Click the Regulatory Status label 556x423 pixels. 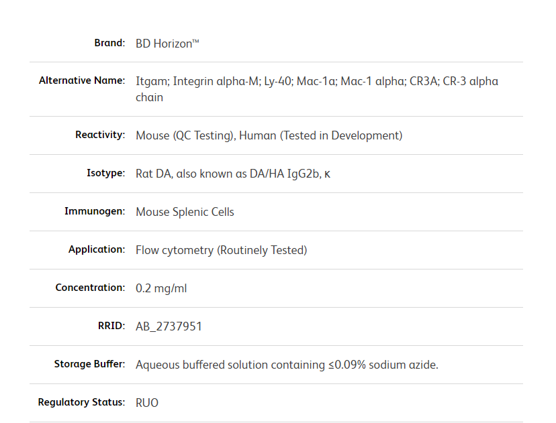point(81,402)
